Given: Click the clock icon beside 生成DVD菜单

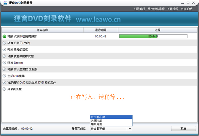Looking at the screenshot, I should point(4,76).
